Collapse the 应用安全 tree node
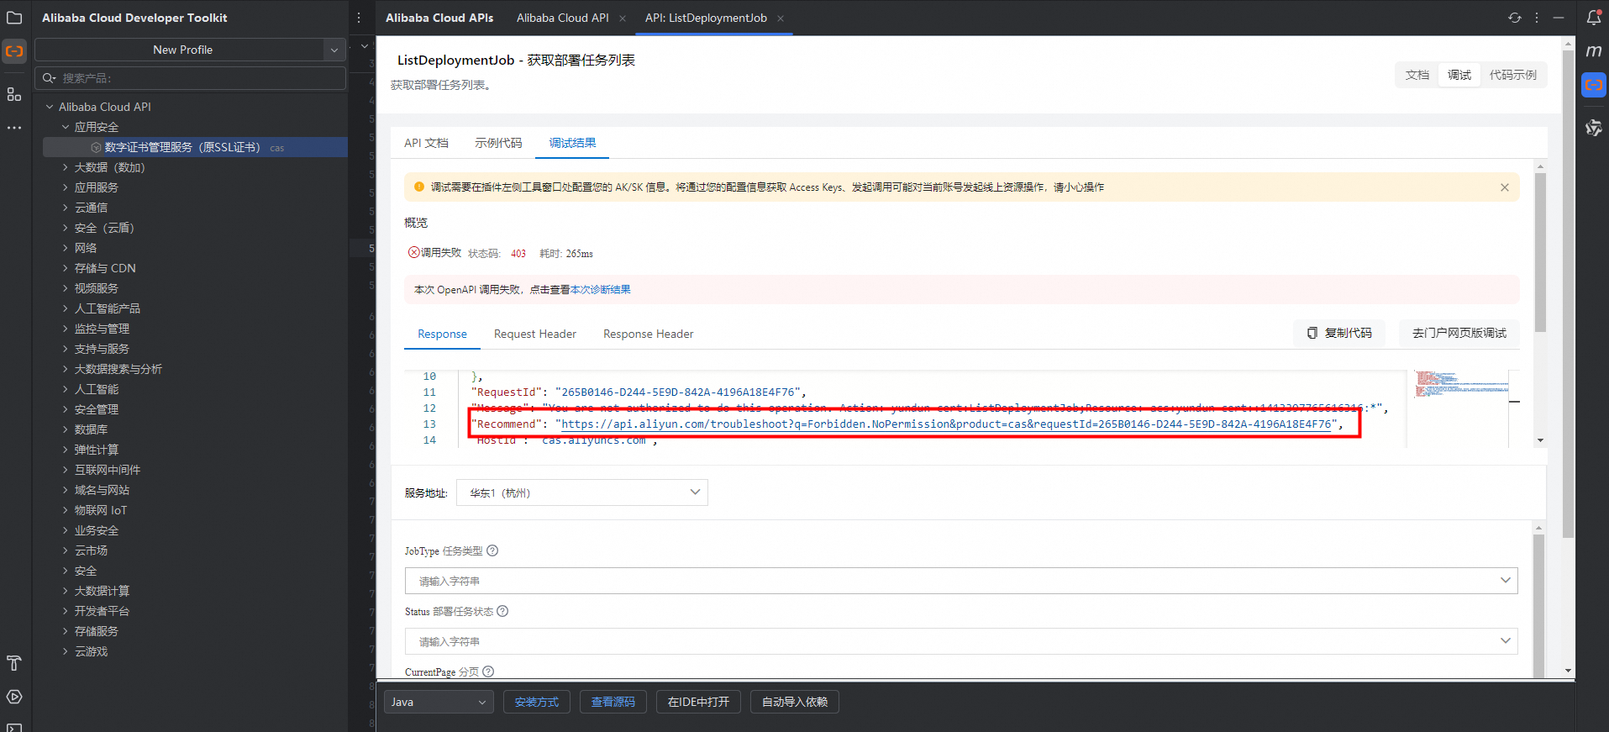 (x=66, y=127)
